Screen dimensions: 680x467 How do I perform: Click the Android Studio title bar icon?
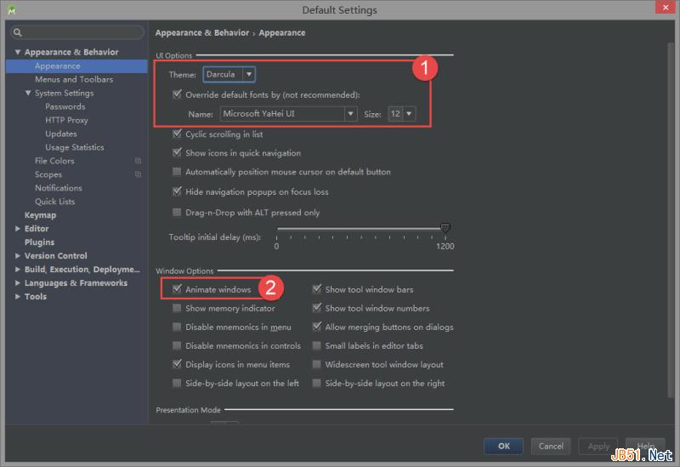click(12, 9)
